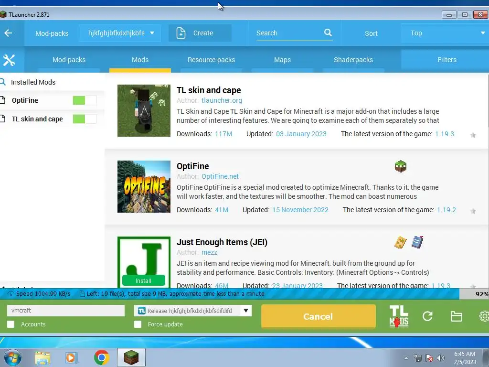Click the vmcraft username field

(x=66, y=311)
